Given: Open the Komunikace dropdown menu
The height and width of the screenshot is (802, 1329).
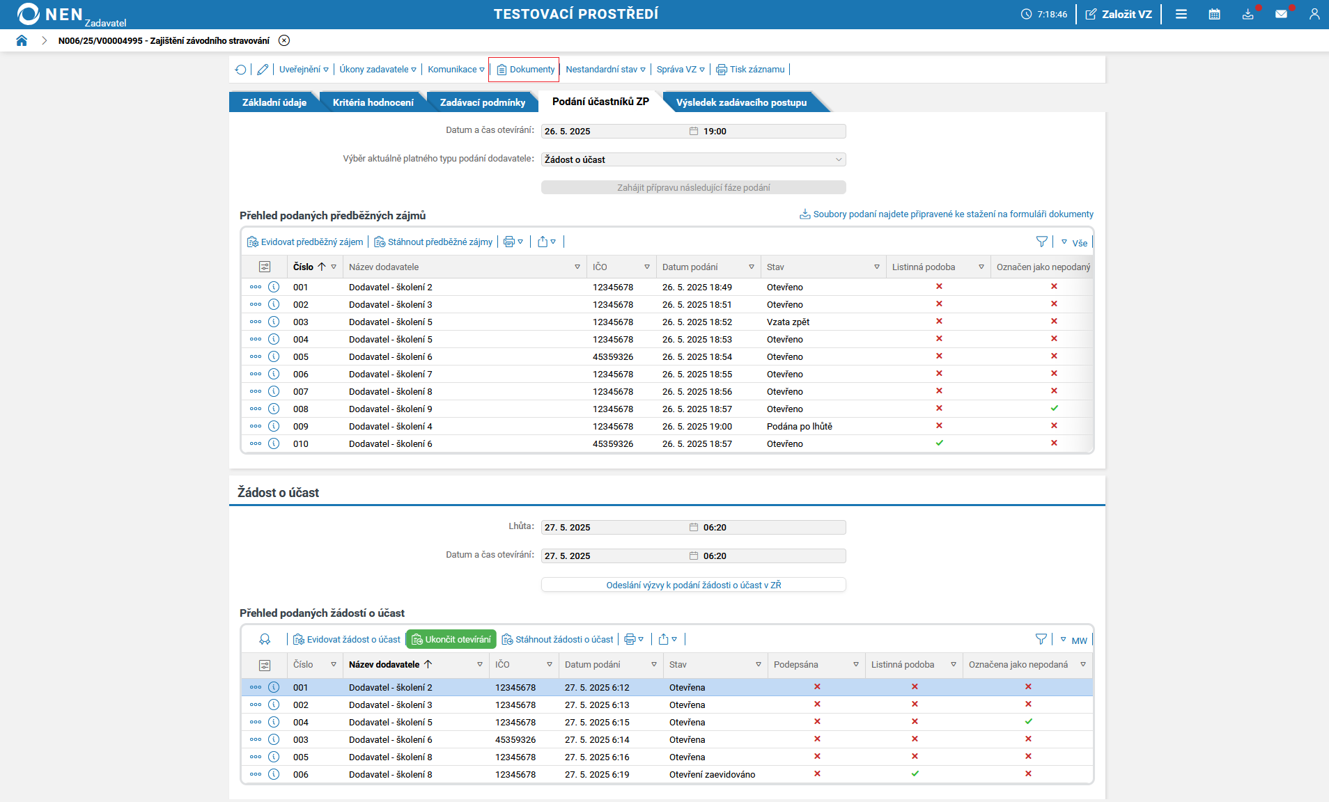Looking at the screenshot, I should [x=456, y=70].
